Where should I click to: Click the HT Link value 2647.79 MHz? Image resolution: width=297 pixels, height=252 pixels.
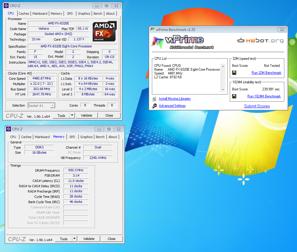tap(42, 94)
